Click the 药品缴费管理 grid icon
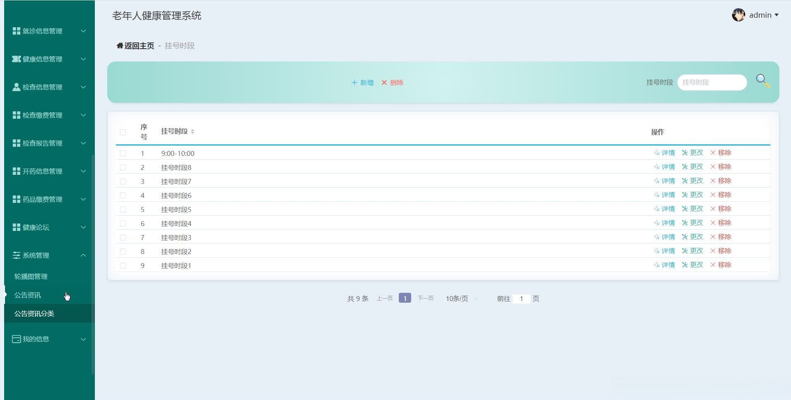 click(16, 199)
